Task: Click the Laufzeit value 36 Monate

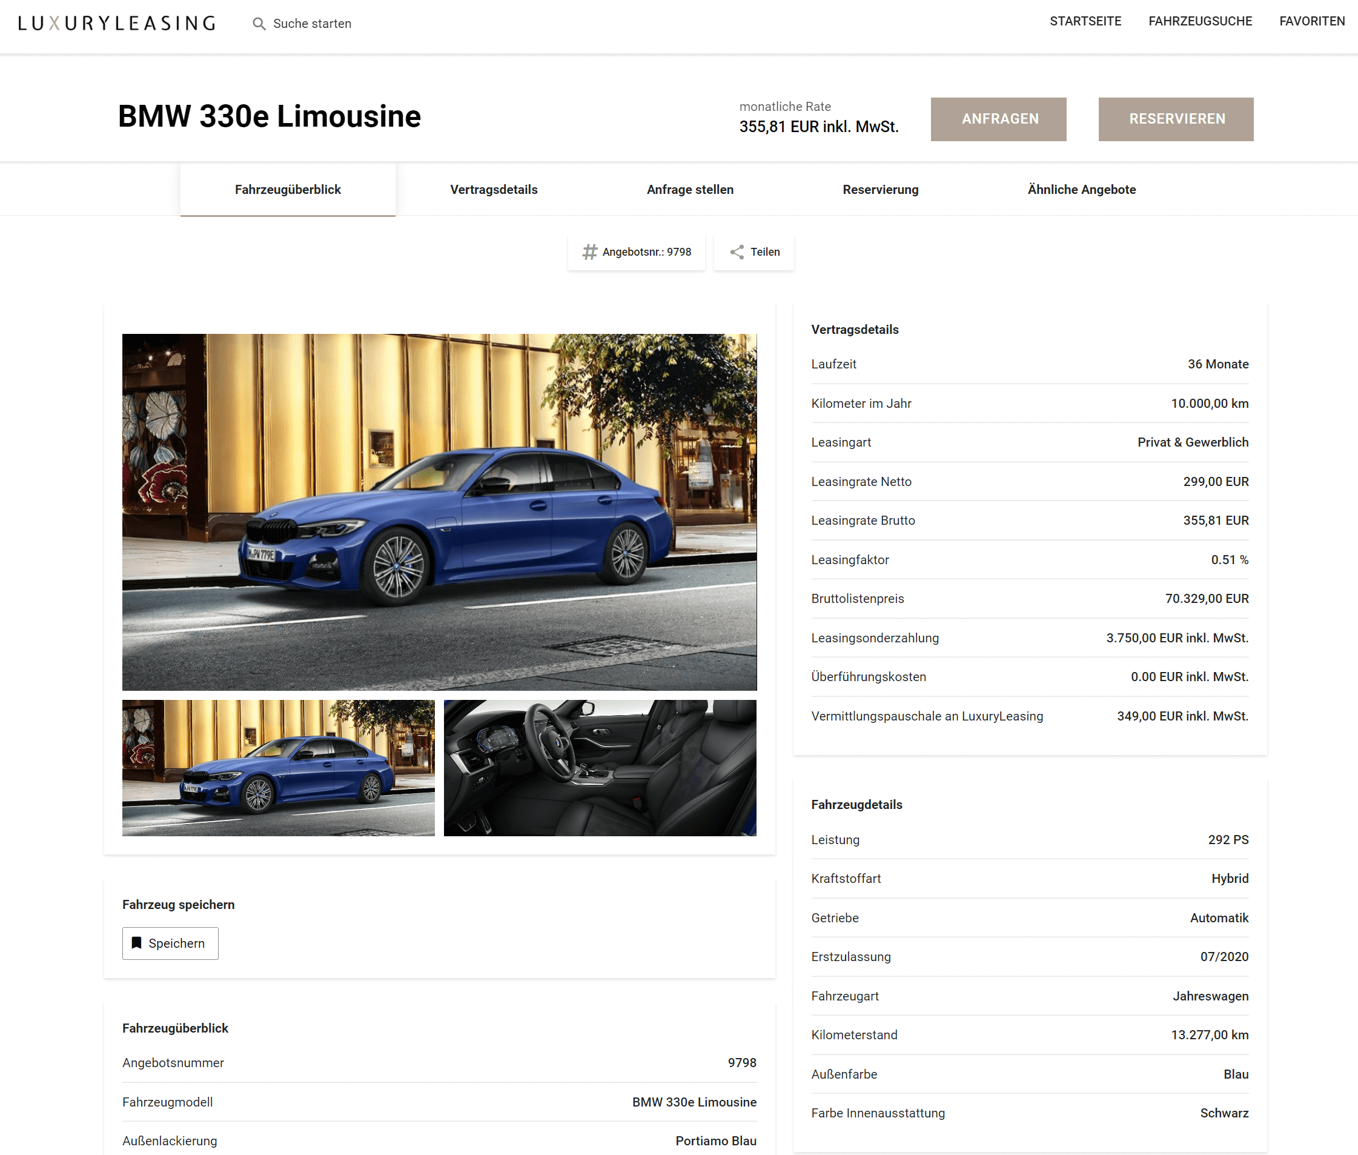Action: point(1218,364)
